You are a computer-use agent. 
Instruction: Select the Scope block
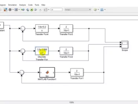[x=125, y=44]
